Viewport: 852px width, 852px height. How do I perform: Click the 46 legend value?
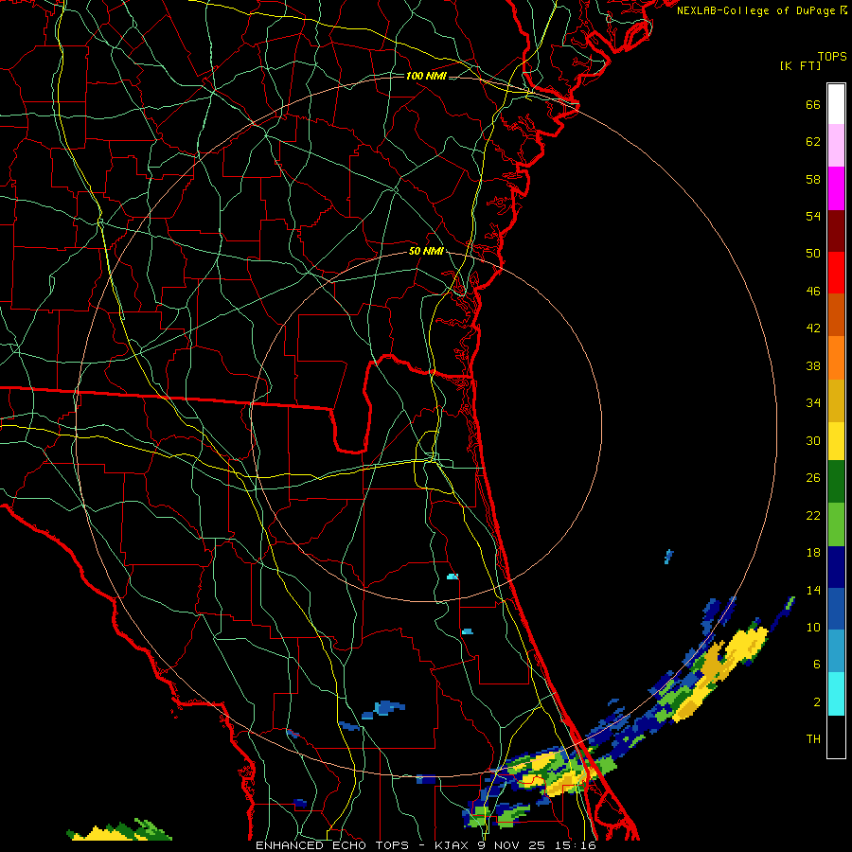click(813, 292)
